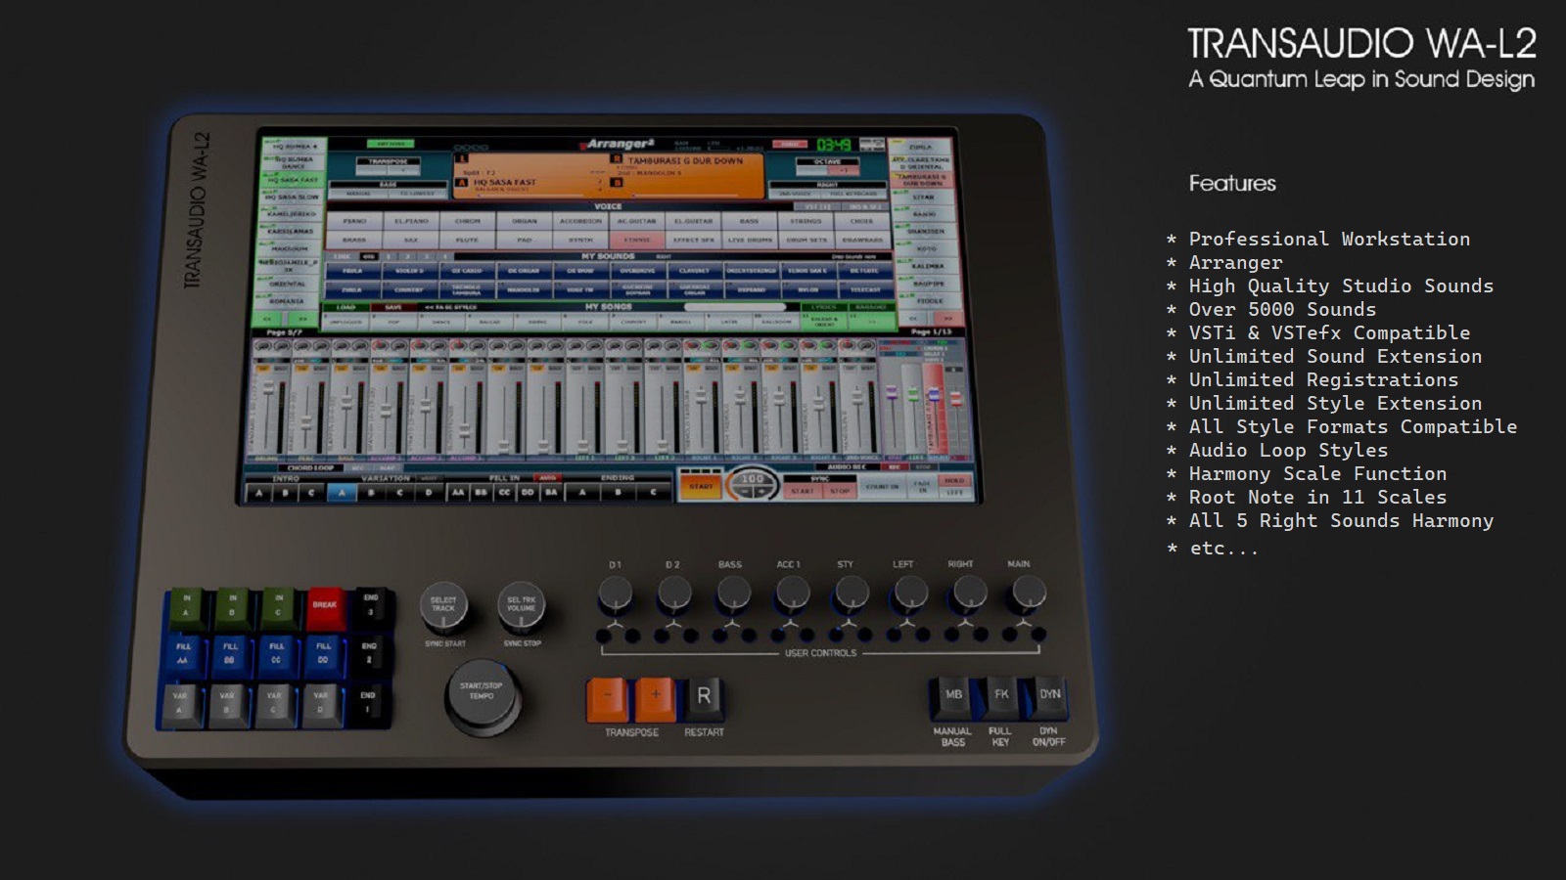Image resolution: width=1566 pixels, height=880 pixels.
Task: Select the SAX voice category
Action: (411, 240)
